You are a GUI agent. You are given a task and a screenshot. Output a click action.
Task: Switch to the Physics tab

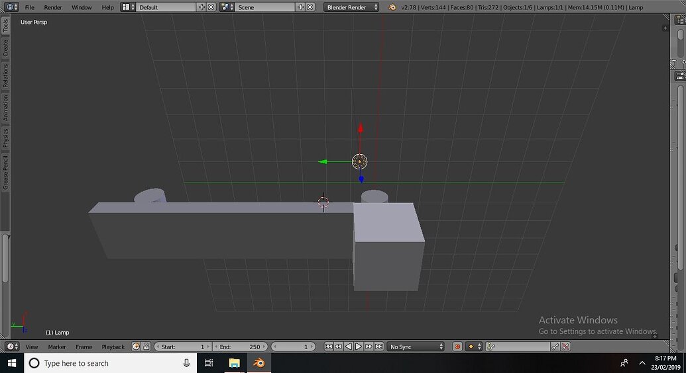click(5, 138)
